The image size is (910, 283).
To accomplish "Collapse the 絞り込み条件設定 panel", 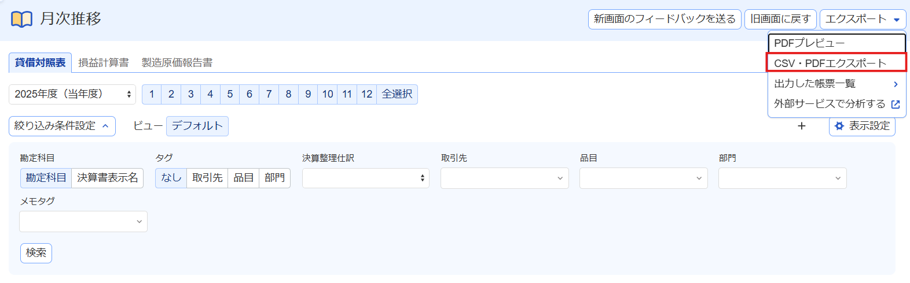I will tap(62, 126).
